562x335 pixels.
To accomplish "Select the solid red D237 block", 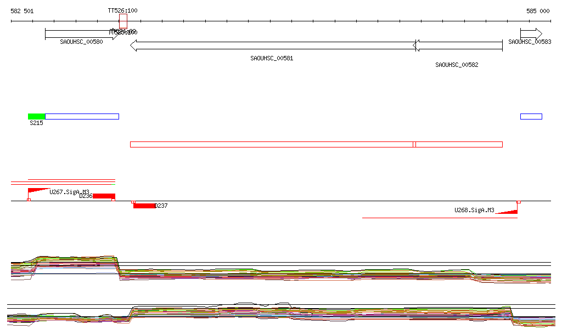I will (144, 206).
